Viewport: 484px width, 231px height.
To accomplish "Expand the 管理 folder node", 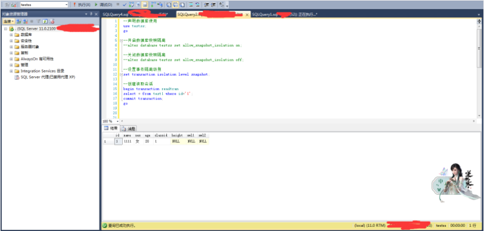I will tap(11, 65).
